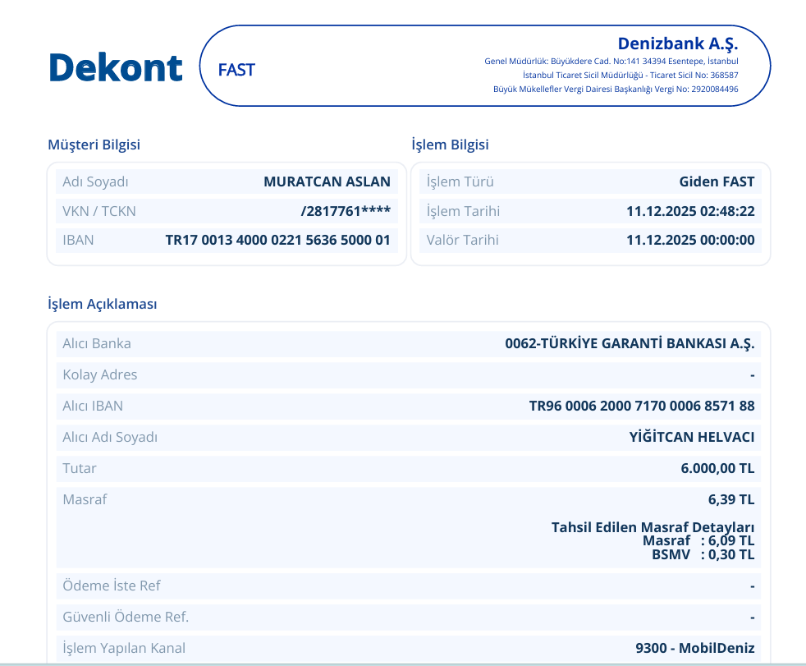Select the amount 6.000,00 TL
This screenshot has width=806, height=666.
click(717, 469)
